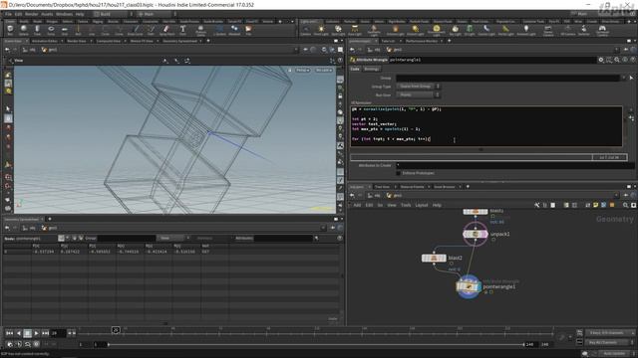Open the Layout menu in network editor
638x358 pixels.
[x=421, y=206]
